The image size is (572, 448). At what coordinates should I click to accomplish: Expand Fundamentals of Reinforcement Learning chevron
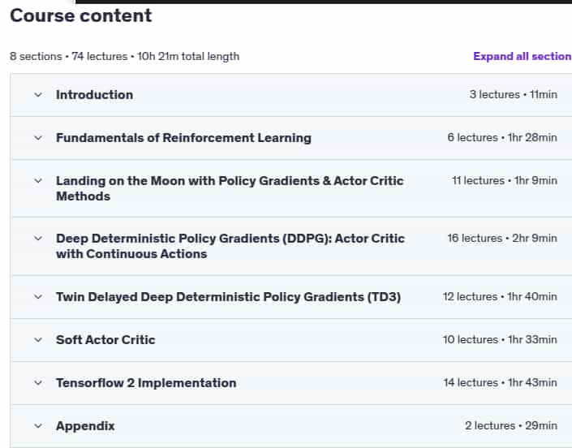[x=38, y=138]
